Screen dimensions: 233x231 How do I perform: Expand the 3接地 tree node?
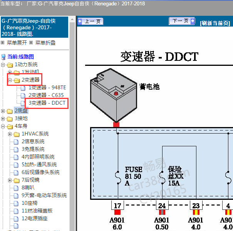click(3, 119)
